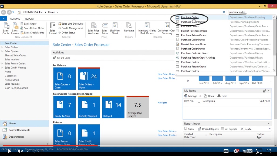Viewport: 277px width, 156px height.
Task: Open Home in navigation pane
Action: [x=24, y=123]
